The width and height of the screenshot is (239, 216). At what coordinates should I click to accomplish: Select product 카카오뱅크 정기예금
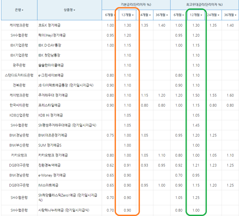53,155
